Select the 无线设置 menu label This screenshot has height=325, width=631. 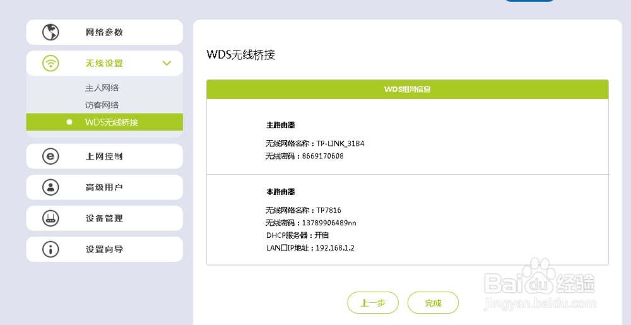(104, 63)
